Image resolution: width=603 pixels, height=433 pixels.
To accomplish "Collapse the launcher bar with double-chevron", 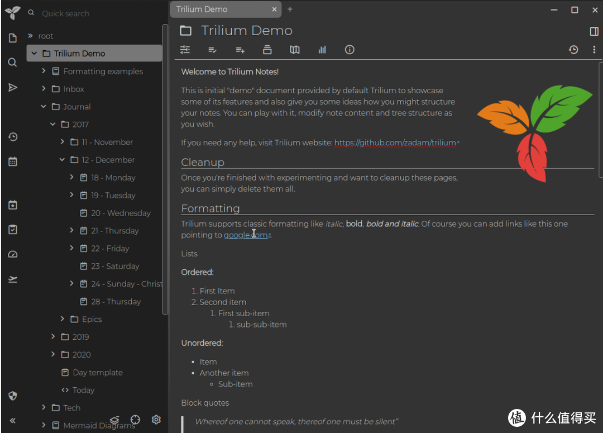I will (x=12, y=421).
